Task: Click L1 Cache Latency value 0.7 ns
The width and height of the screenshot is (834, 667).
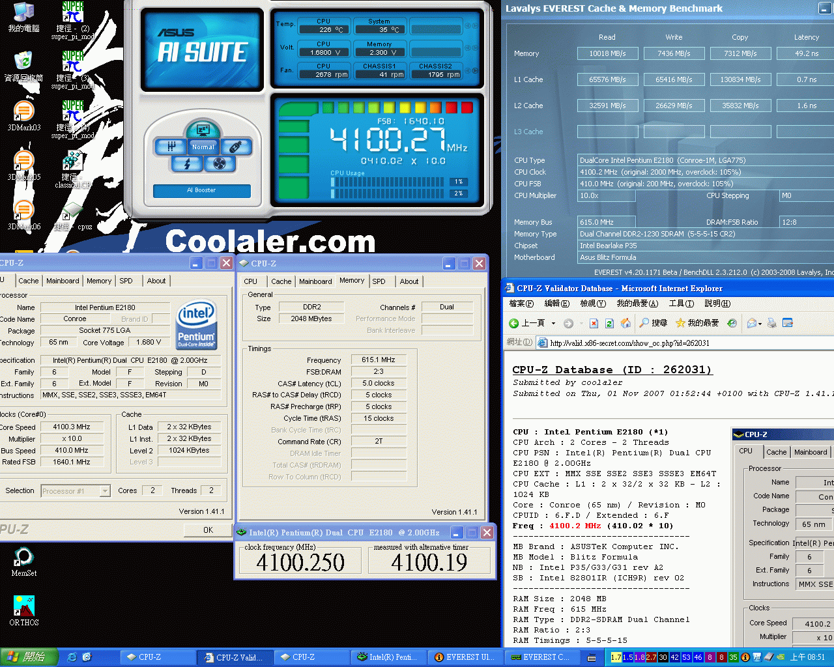Action: pyautogui.click(x=807, y=79)
